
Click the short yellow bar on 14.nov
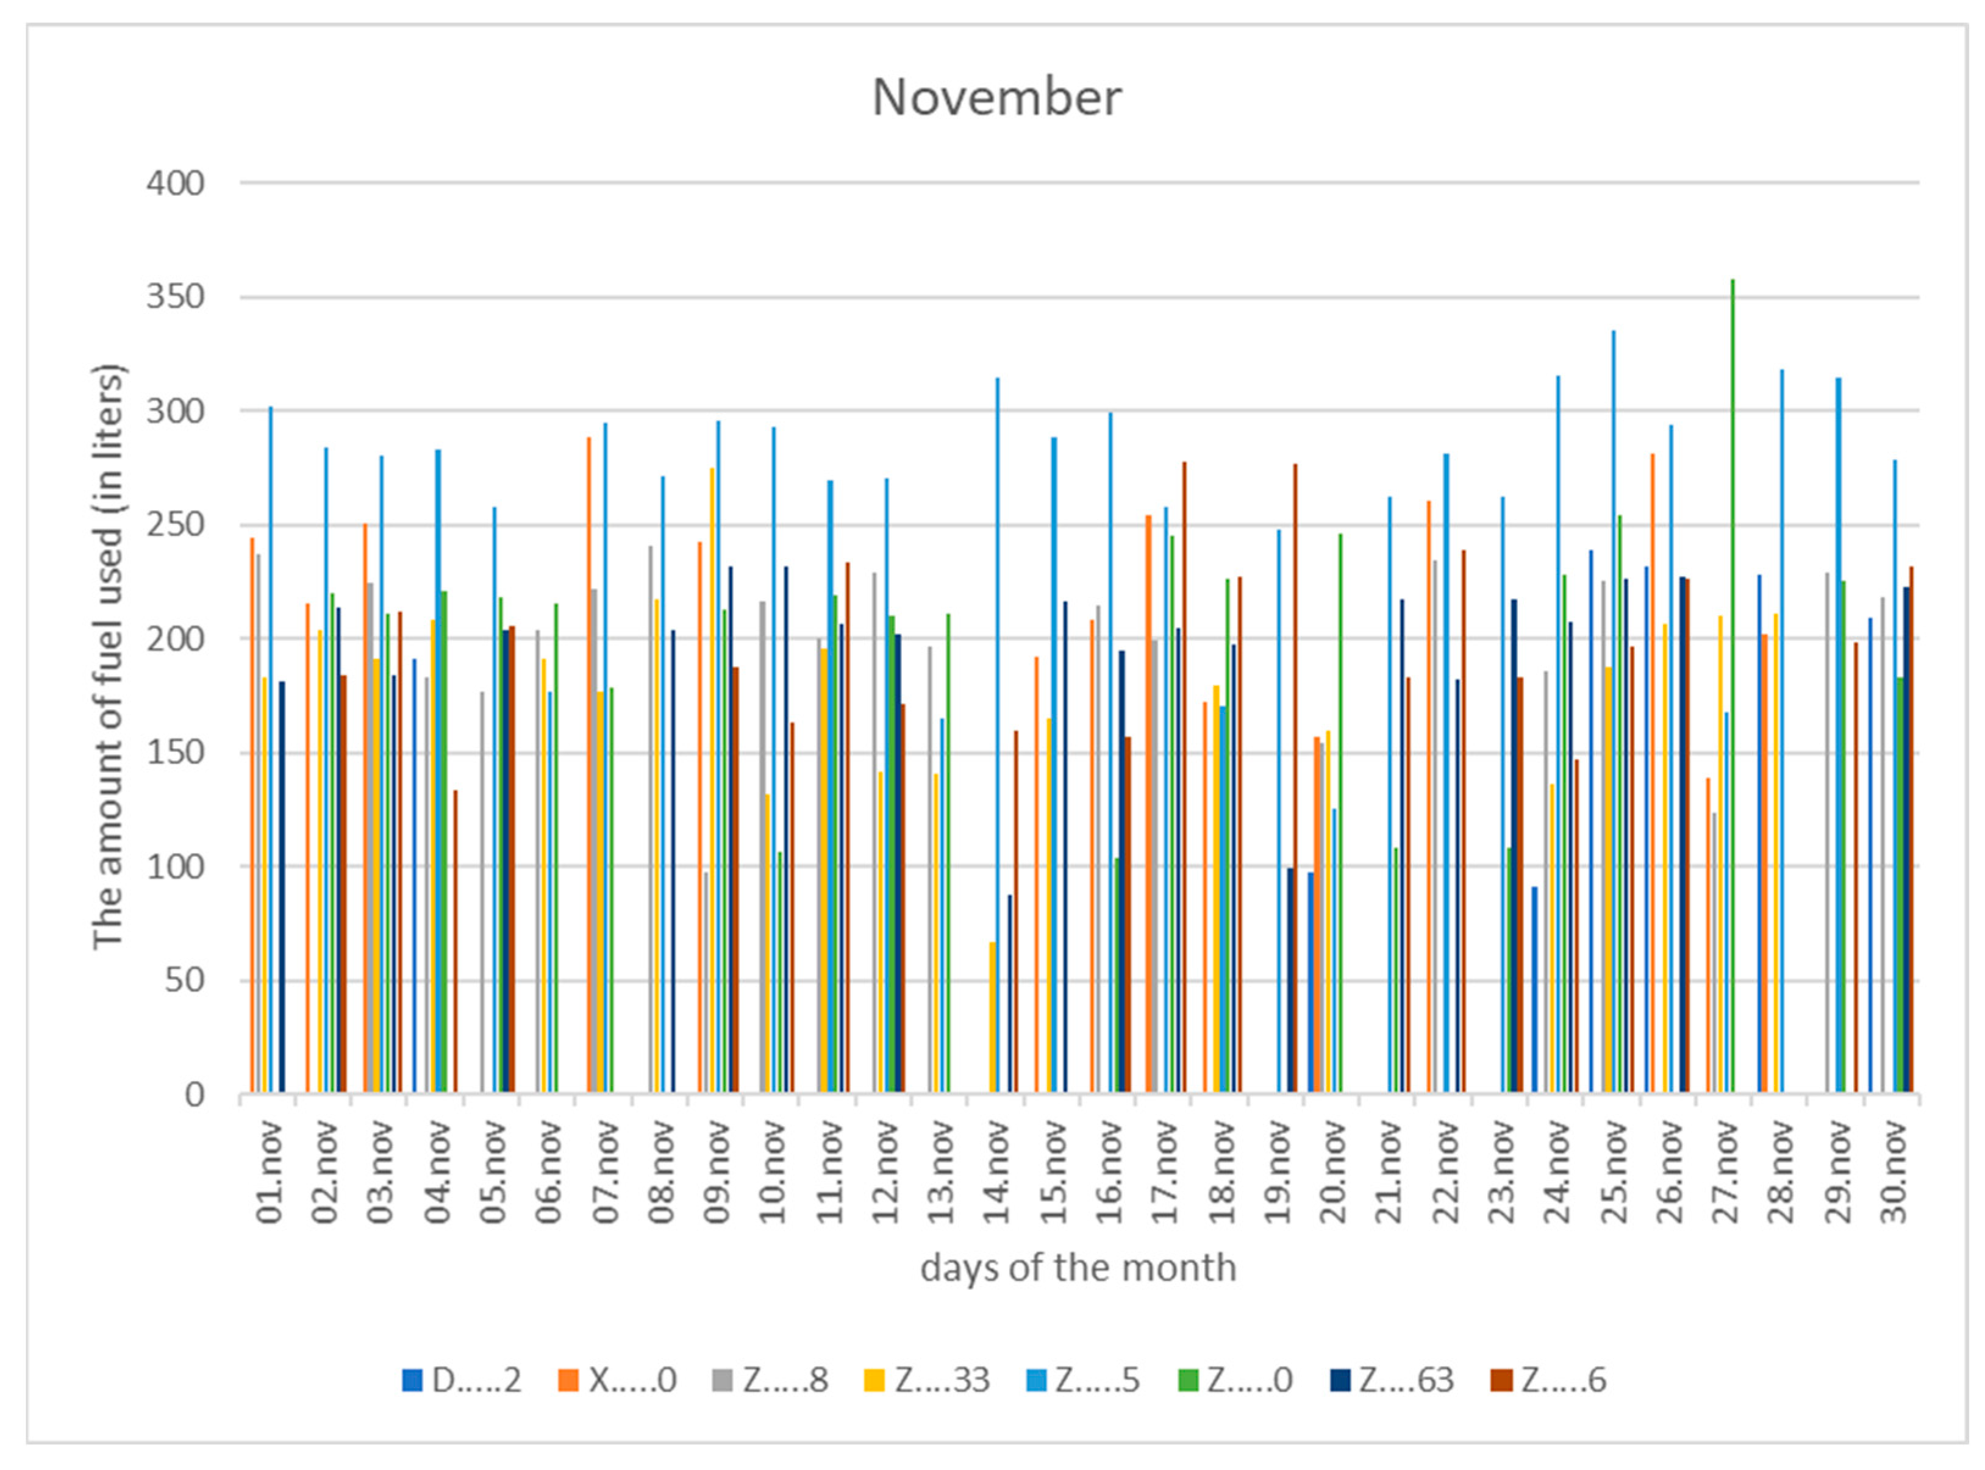(992, 1017)
